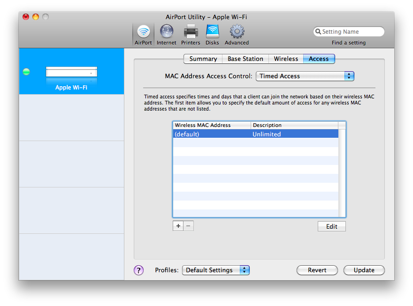Select the Apple Wi-Fi base station
Image resolution: width=413 pixels, height=306 pixels.
[71, 71]
